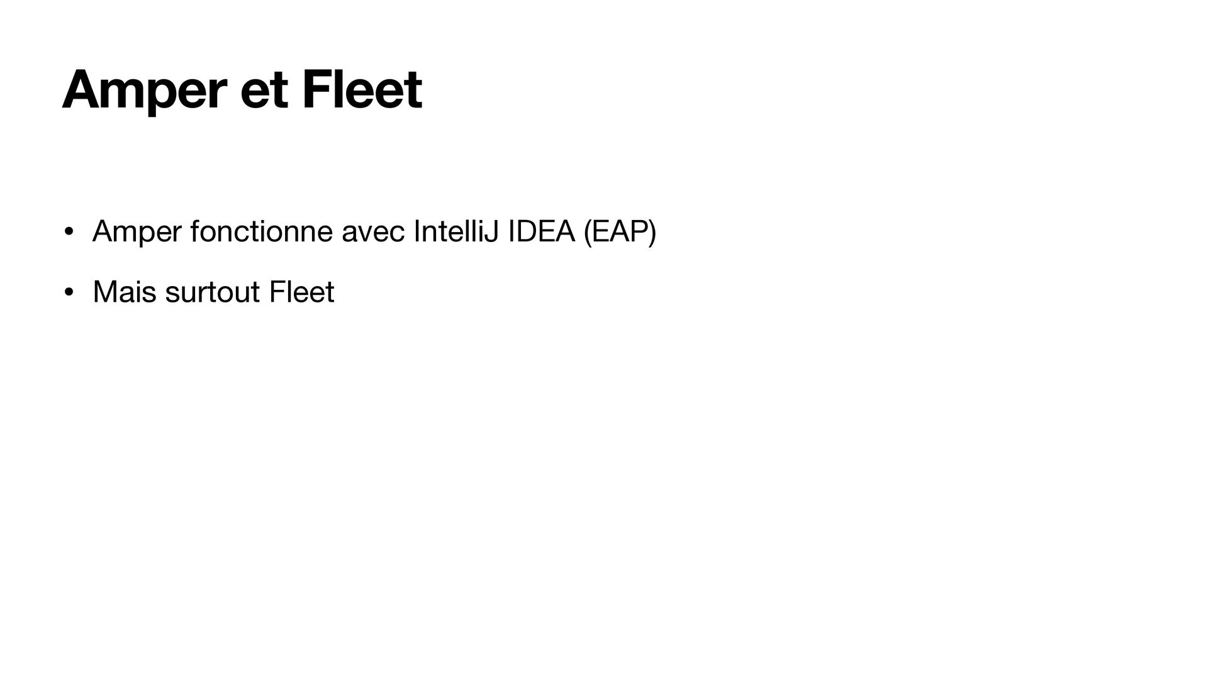Click 'Fleet' in the second bullet line
The height and width of the screenshot is (679, 1208).
coord(301,292)
